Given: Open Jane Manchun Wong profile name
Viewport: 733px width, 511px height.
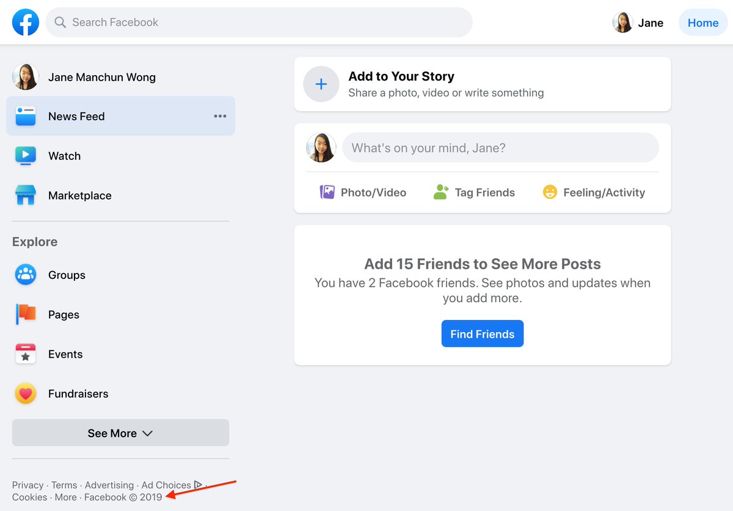Looking at the screenshot, I should coord(102,77).
